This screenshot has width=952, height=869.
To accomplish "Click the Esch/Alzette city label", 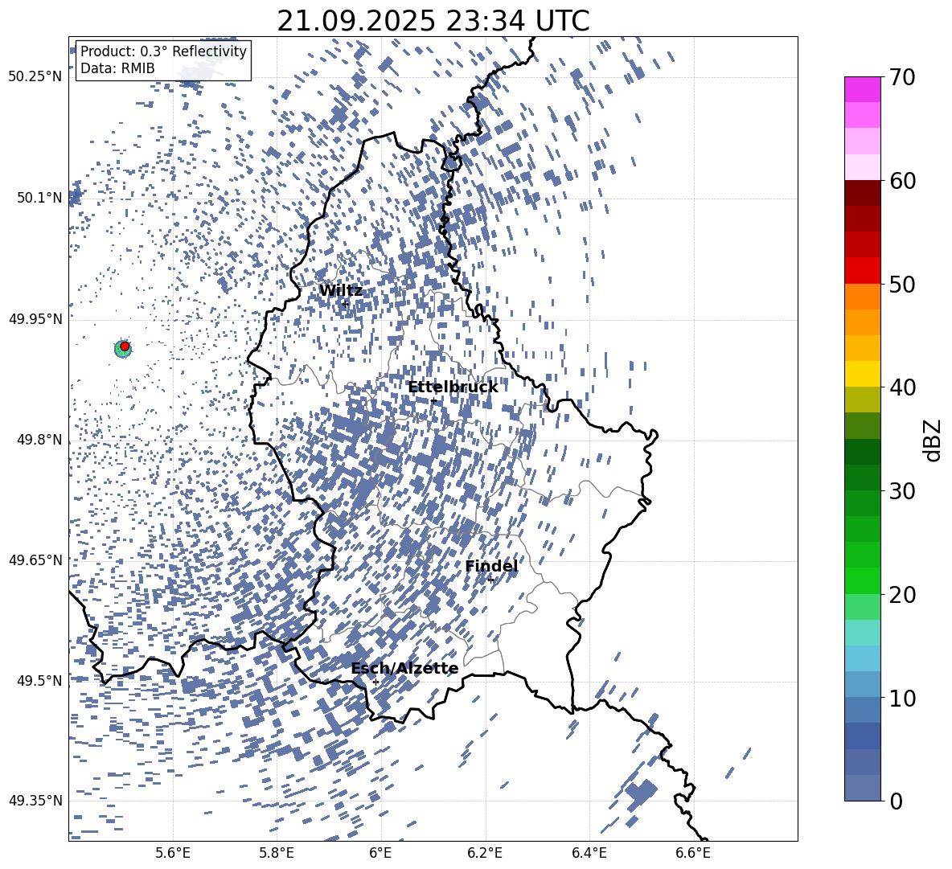I will pyautogui.click(x=404, y=669).
